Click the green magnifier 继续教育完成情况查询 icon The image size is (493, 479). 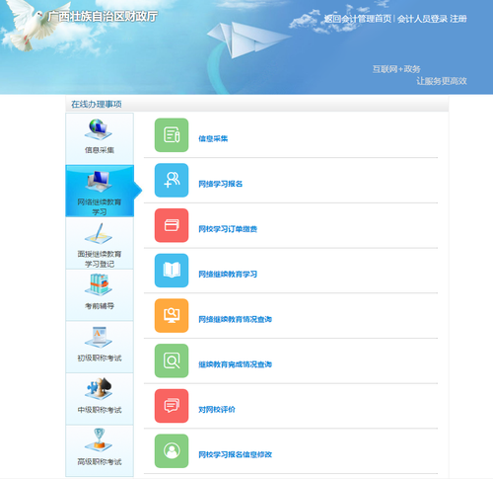(x=172, y=360)
